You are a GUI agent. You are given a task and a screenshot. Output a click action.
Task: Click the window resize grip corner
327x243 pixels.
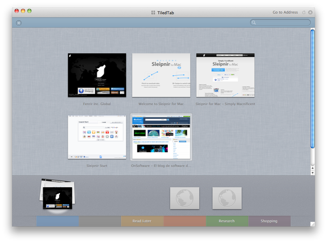[313, 224]
